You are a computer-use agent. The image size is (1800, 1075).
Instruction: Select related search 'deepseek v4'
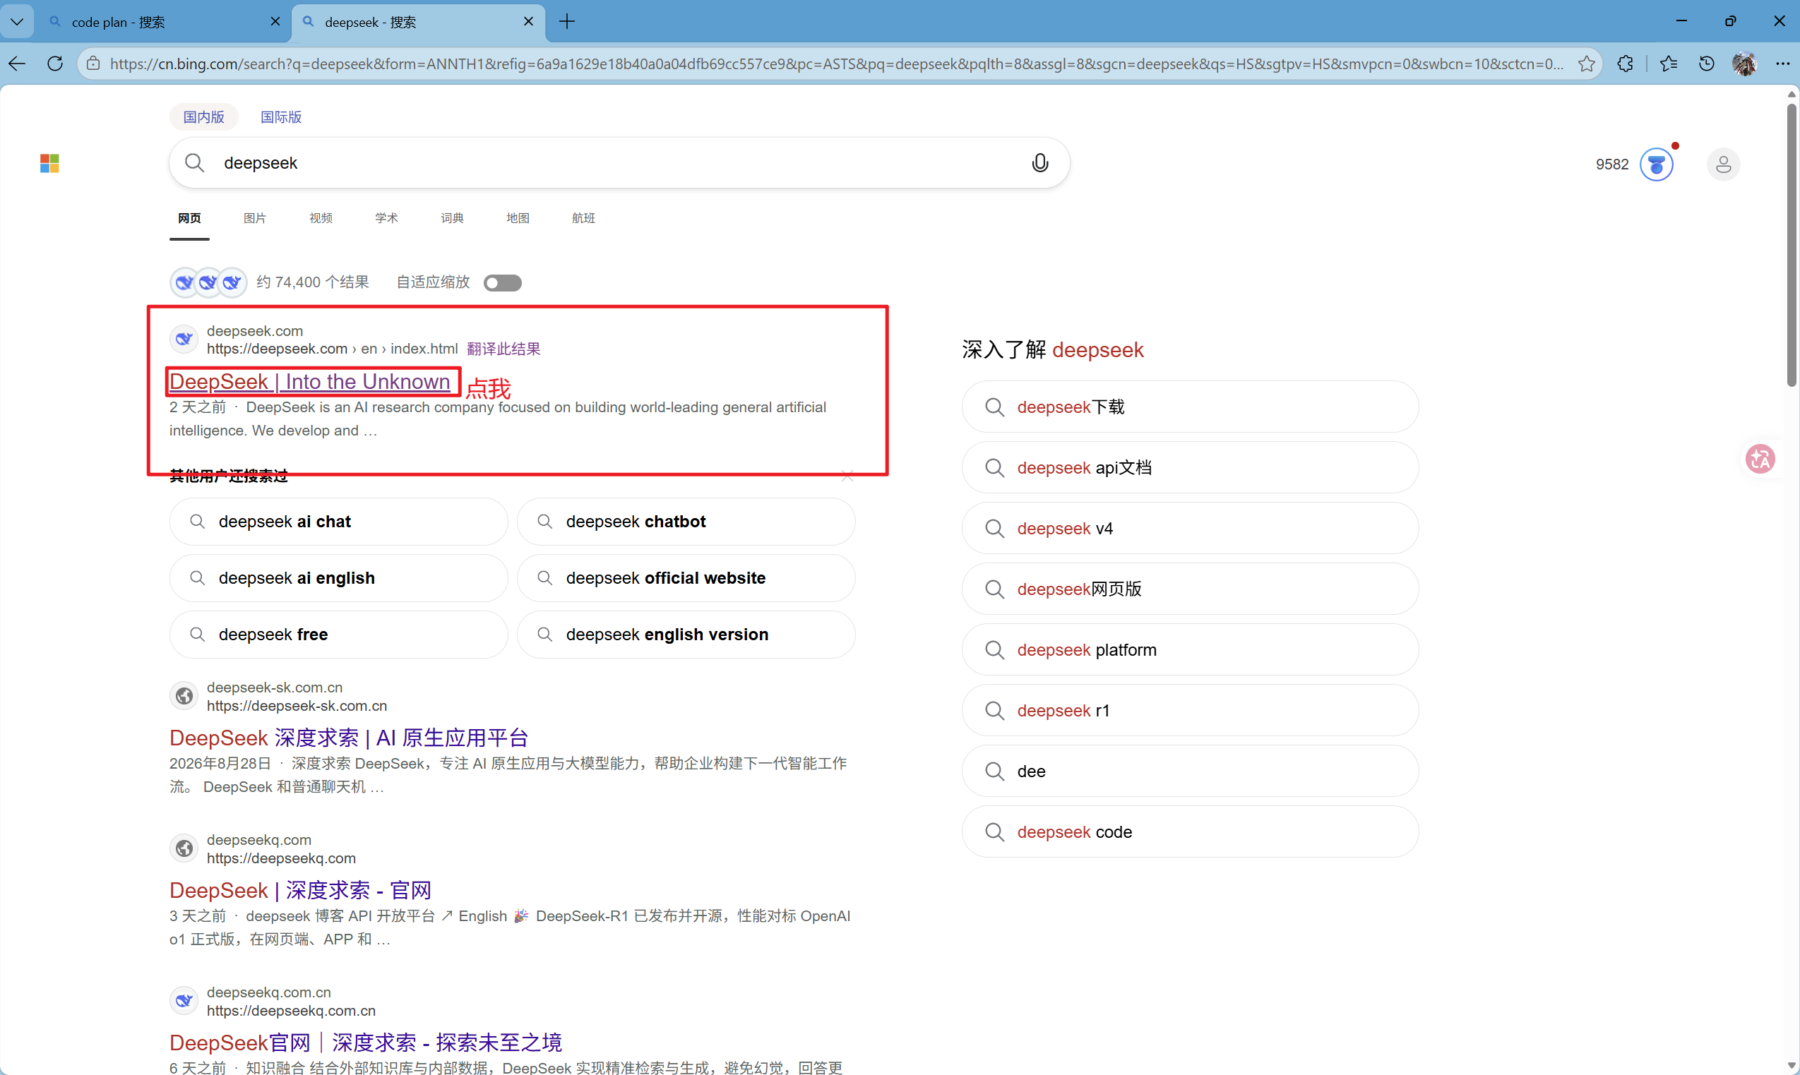point(1190,529)
